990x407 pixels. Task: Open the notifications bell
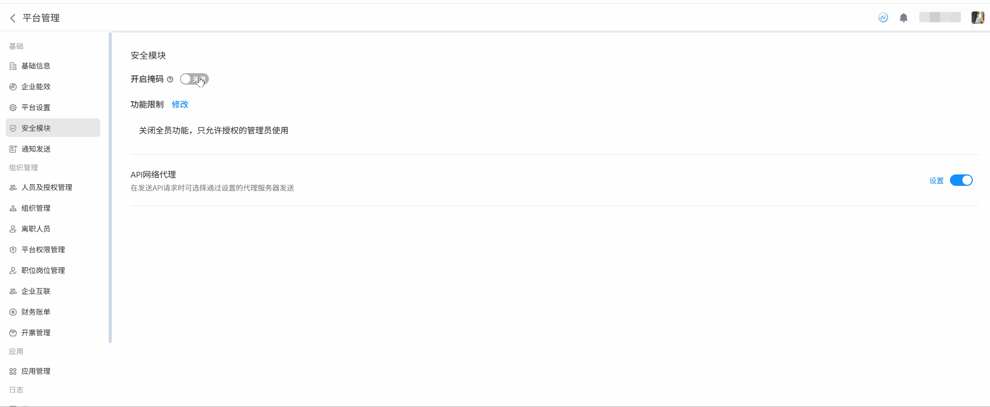(x=904, y=18)
